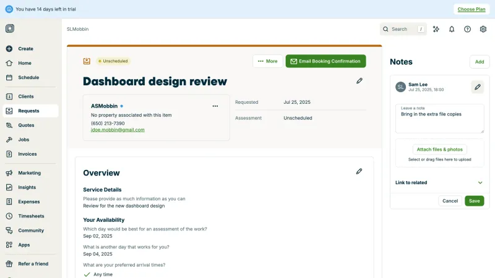Click the info icon in the trial banner
This screenshot has height=278, width=495.
[9, 9]
